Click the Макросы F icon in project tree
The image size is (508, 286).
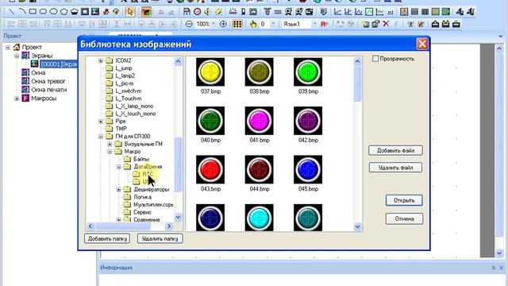point(25,98)
